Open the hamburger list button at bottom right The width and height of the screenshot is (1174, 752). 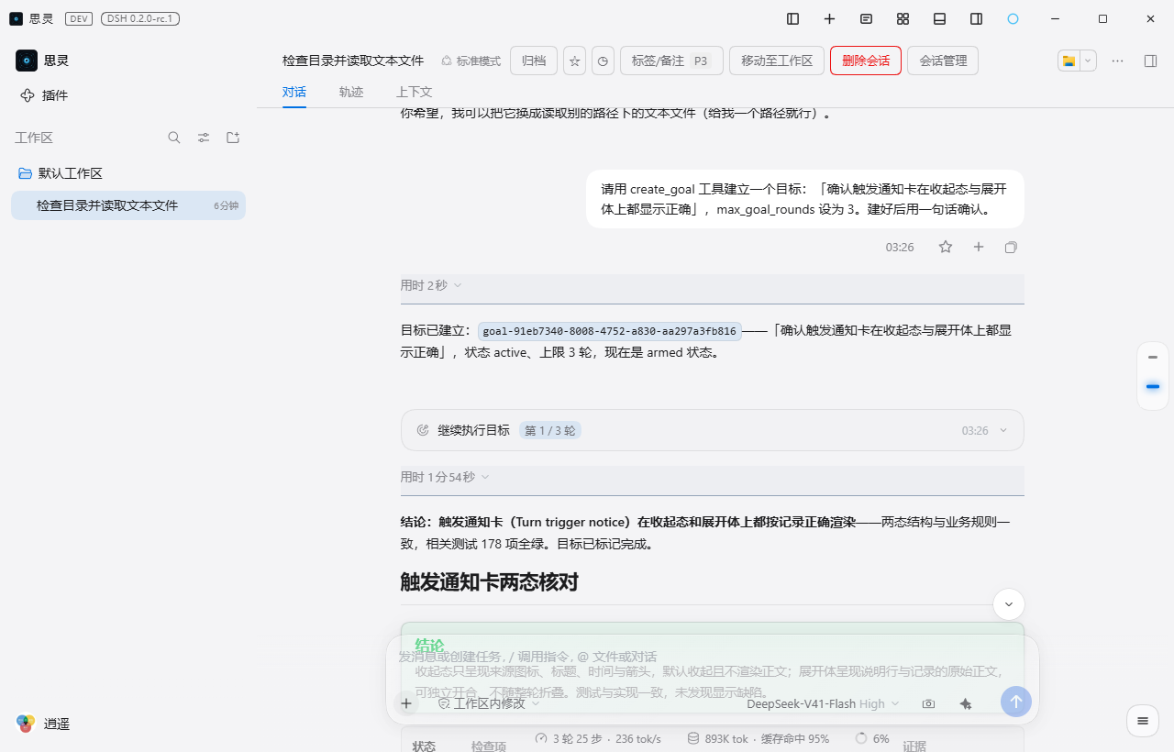[x=1143, y=721]
